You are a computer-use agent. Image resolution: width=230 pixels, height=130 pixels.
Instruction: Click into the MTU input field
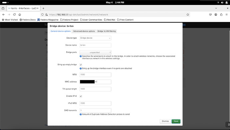click(x=95, y=74)
